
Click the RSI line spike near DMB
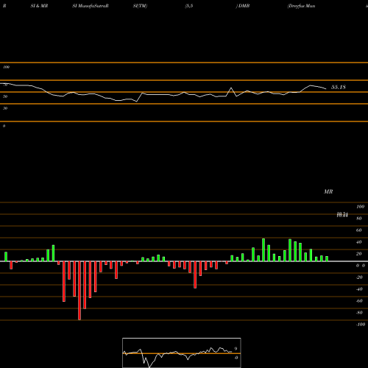click(231, 88)
